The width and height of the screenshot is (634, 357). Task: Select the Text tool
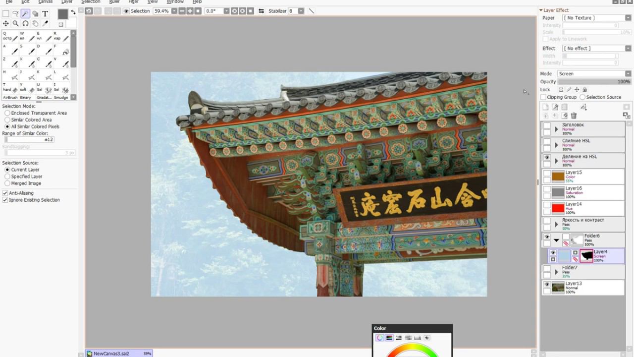tap(45, 14)
